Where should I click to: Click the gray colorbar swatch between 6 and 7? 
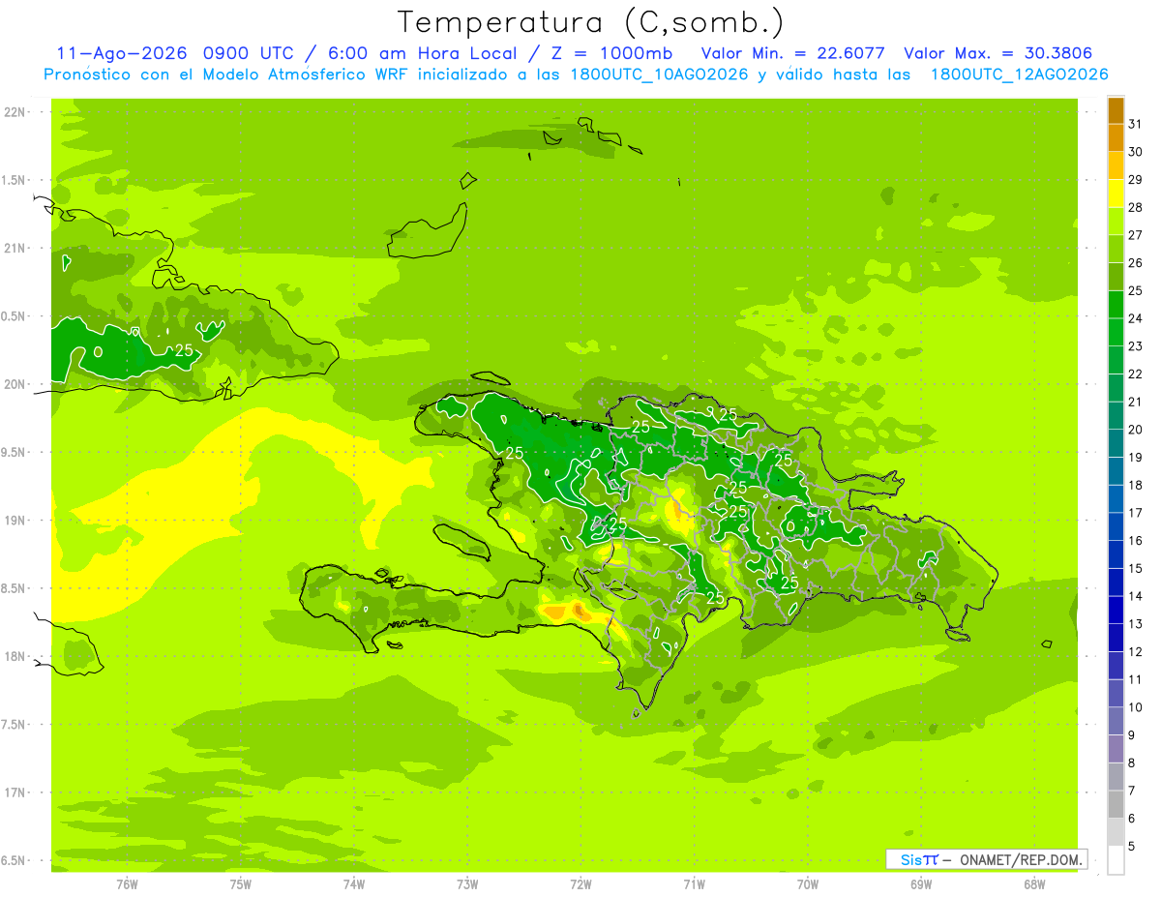pos(1116,804)
